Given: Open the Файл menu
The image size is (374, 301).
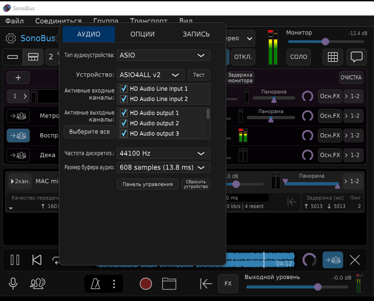Looking at the screenshot, I should [14, 21].
